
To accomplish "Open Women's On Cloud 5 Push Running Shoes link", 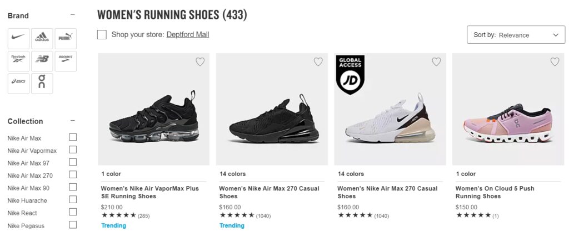I will [x=495, y=192].
